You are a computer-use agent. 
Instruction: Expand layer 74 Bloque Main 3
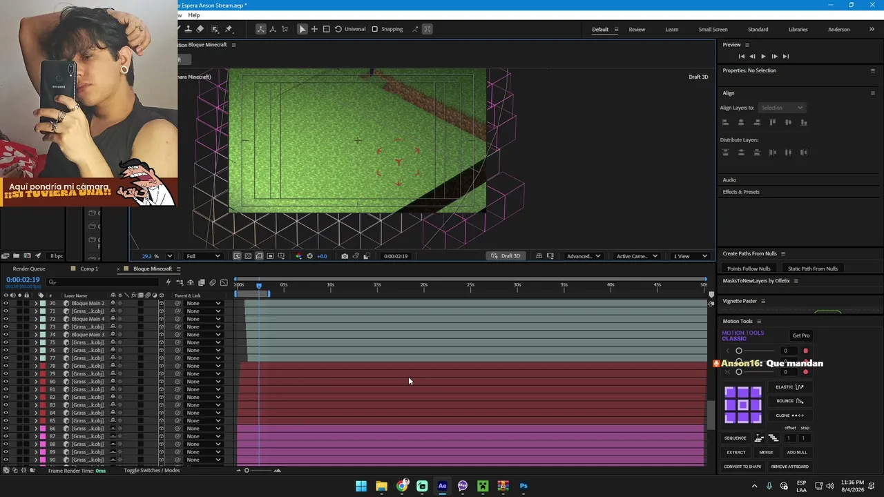click(36, 335)
